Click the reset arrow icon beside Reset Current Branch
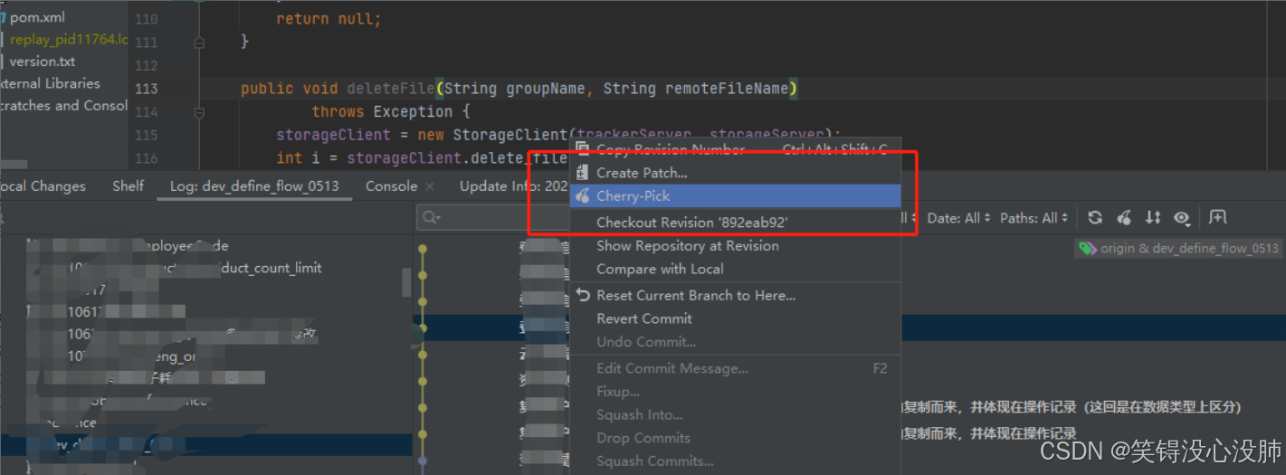 click(583, 295)
